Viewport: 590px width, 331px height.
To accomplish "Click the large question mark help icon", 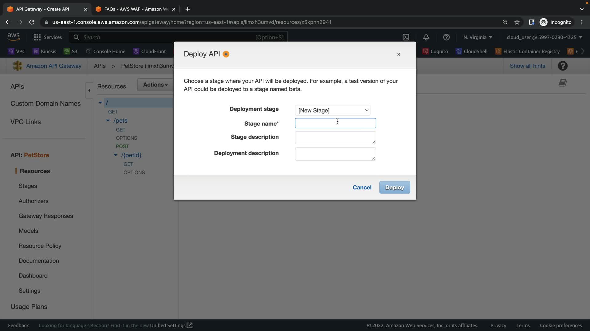I will pyautogui.click(x=563, y=66).
